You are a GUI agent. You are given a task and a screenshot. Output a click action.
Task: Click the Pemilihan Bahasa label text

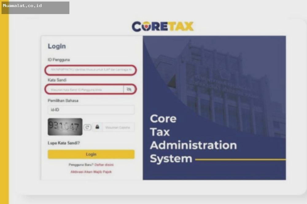(63, 101)
